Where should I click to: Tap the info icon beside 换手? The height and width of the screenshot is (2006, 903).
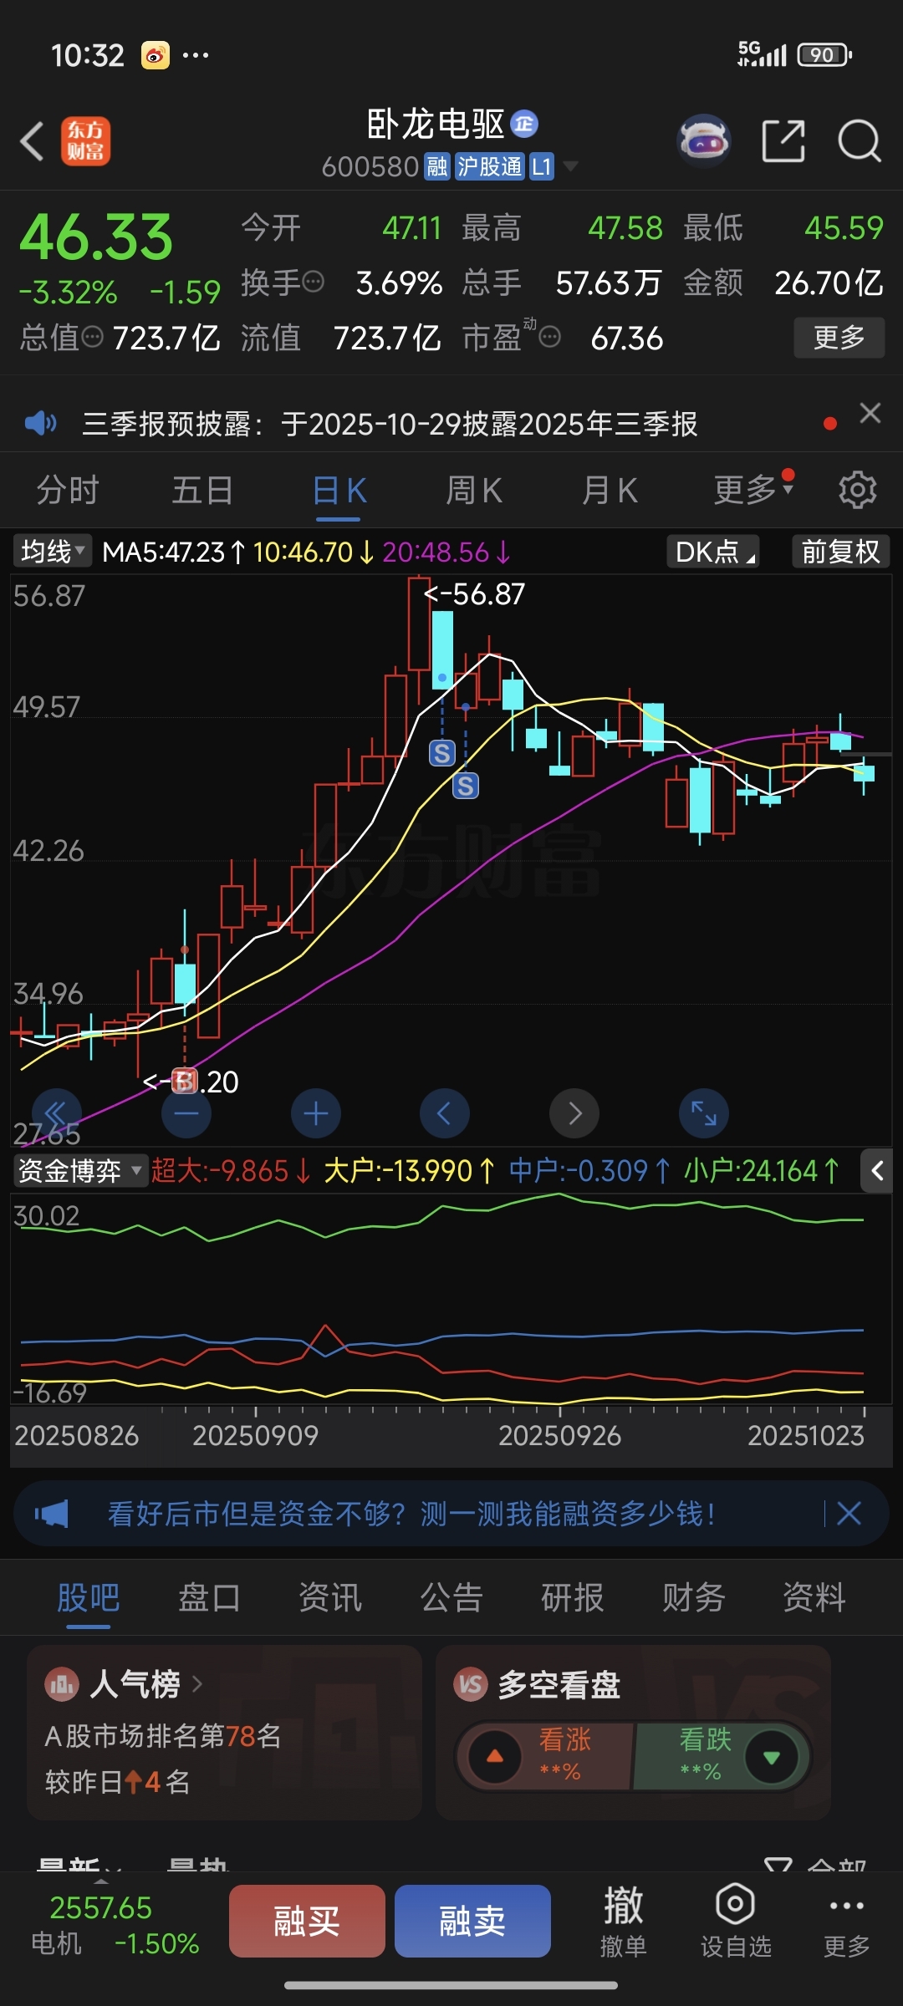(x=314, y=282)
